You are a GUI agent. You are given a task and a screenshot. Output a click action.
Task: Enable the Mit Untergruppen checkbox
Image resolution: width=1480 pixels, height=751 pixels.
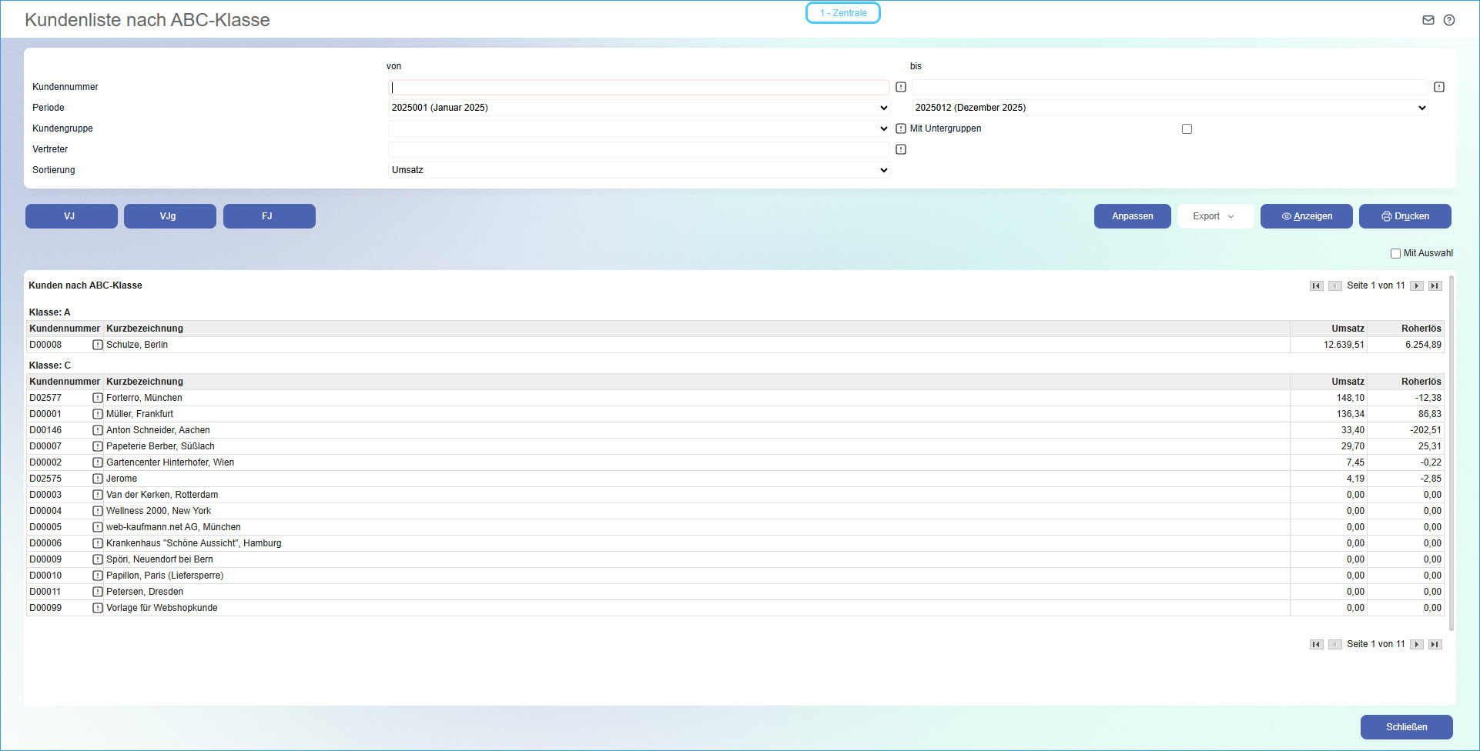(1187, 129)
